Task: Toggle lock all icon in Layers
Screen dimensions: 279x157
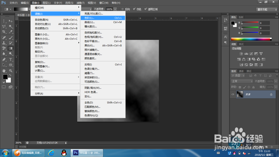Action: coord(253,87)
